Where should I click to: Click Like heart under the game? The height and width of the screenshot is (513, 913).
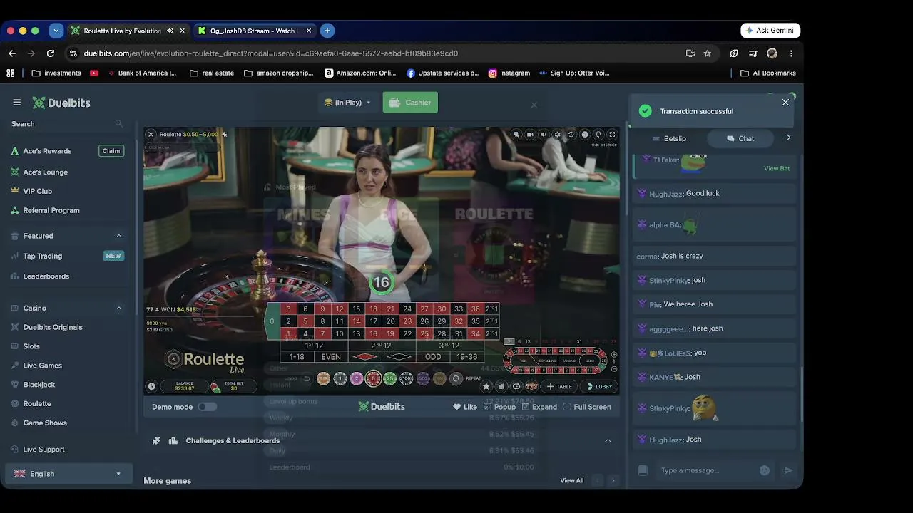(465, 407)
